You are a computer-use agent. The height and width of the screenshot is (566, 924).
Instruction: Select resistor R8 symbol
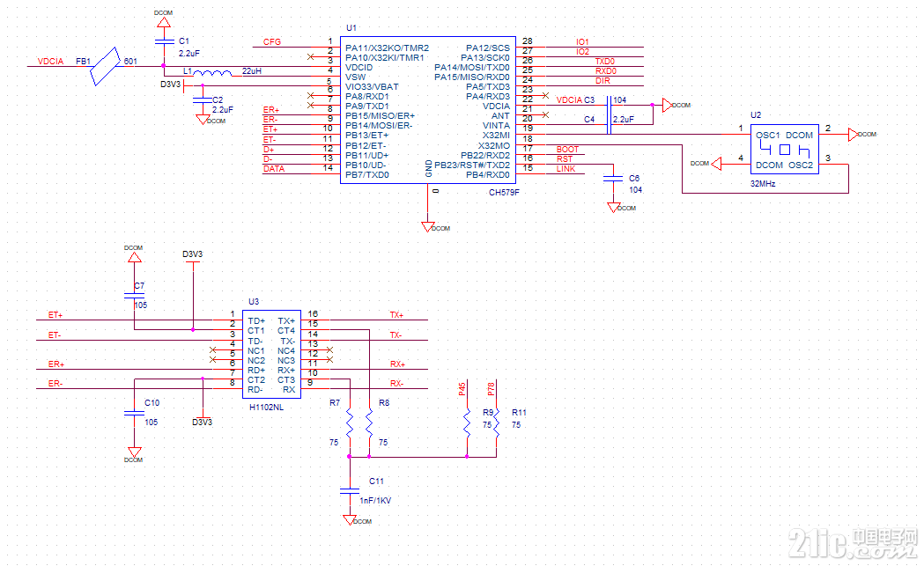(x=369, y=423)
